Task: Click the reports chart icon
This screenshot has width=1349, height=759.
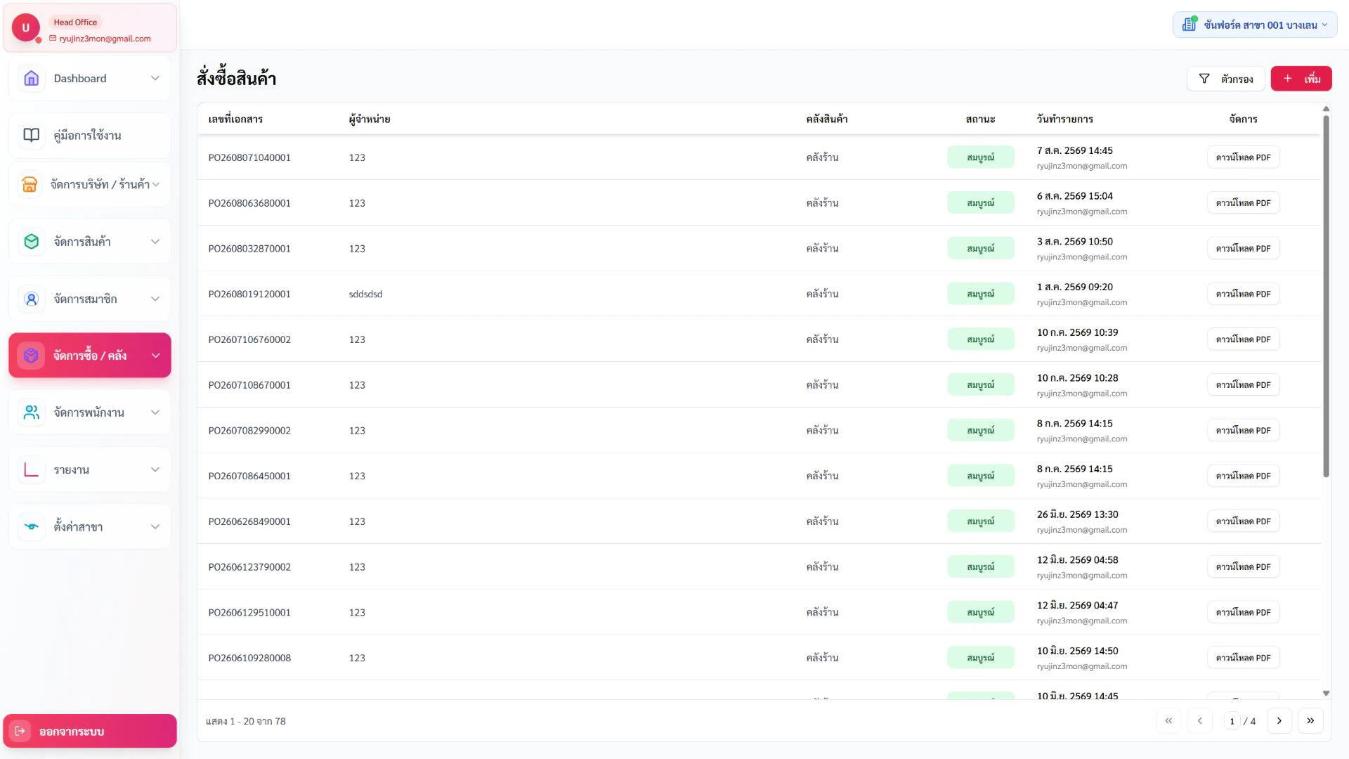Action: 32,469
